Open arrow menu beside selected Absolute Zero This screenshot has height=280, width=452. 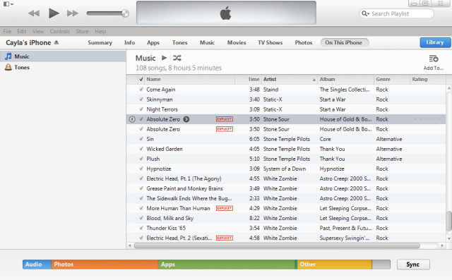186,119
